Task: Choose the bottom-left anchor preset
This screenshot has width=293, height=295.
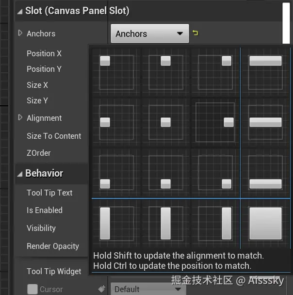Action: click(x=116, y=172)
